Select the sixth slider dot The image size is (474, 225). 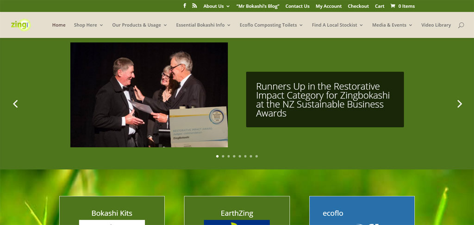(x=245, y=156)
